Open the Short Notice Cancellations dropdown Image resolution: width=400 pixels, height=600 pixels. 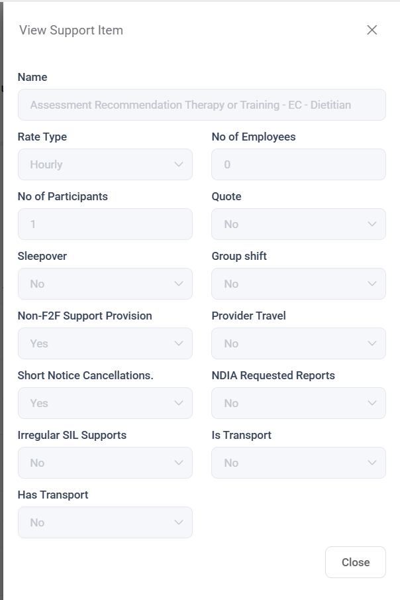click(x=105, y=403)
